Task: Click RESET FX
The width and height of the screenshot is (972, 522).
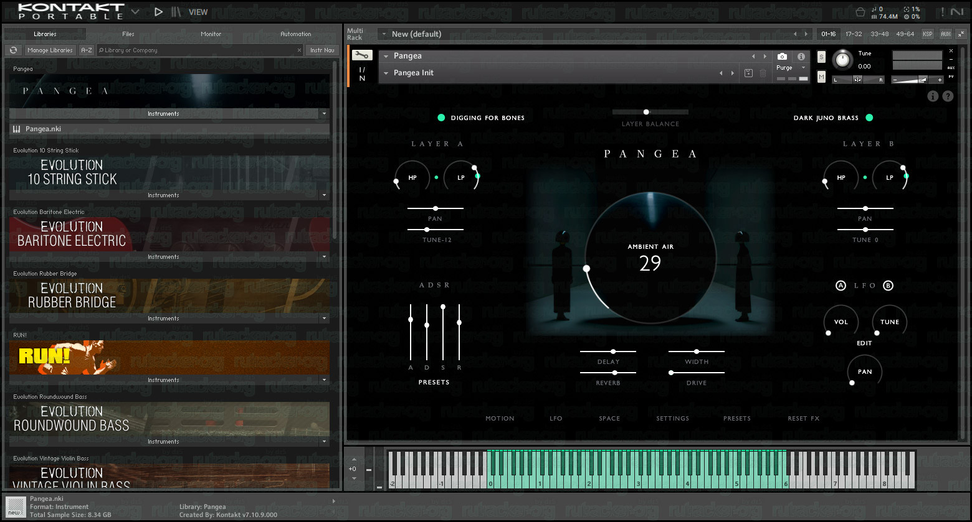Action: click(804, 419)
